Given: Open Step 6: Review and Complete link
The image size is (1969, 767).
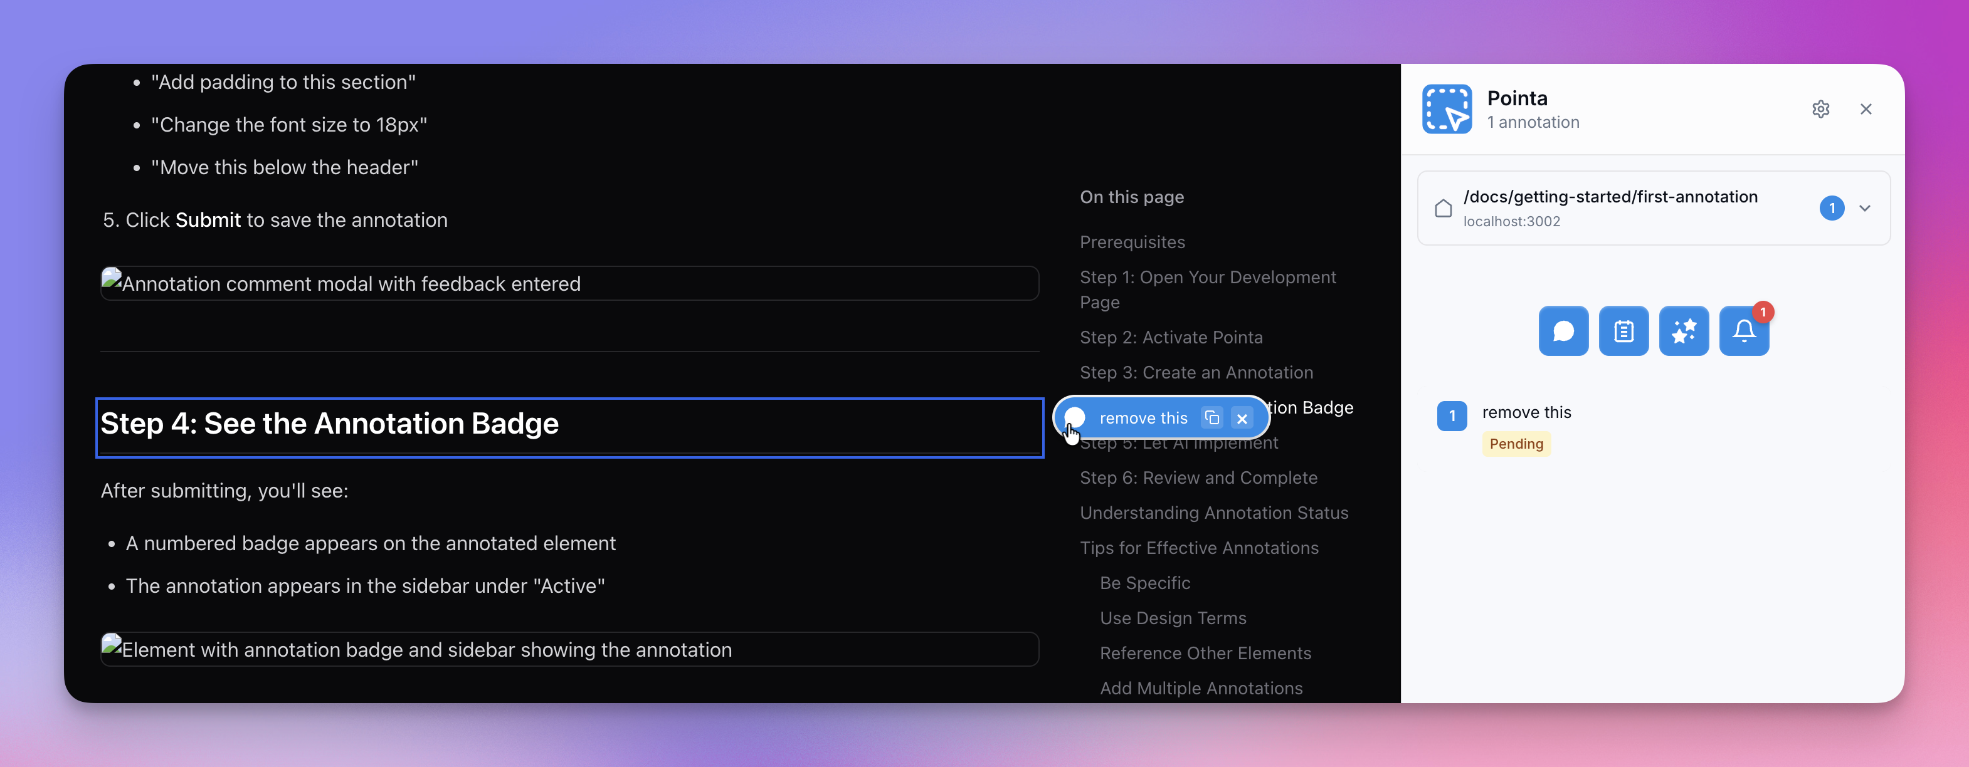Looking at the screenshot, I should click(1198, 478).
